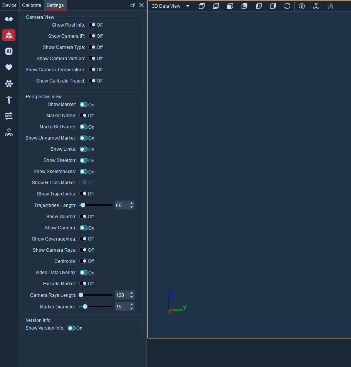Close the Settings panel

(141, 5)
